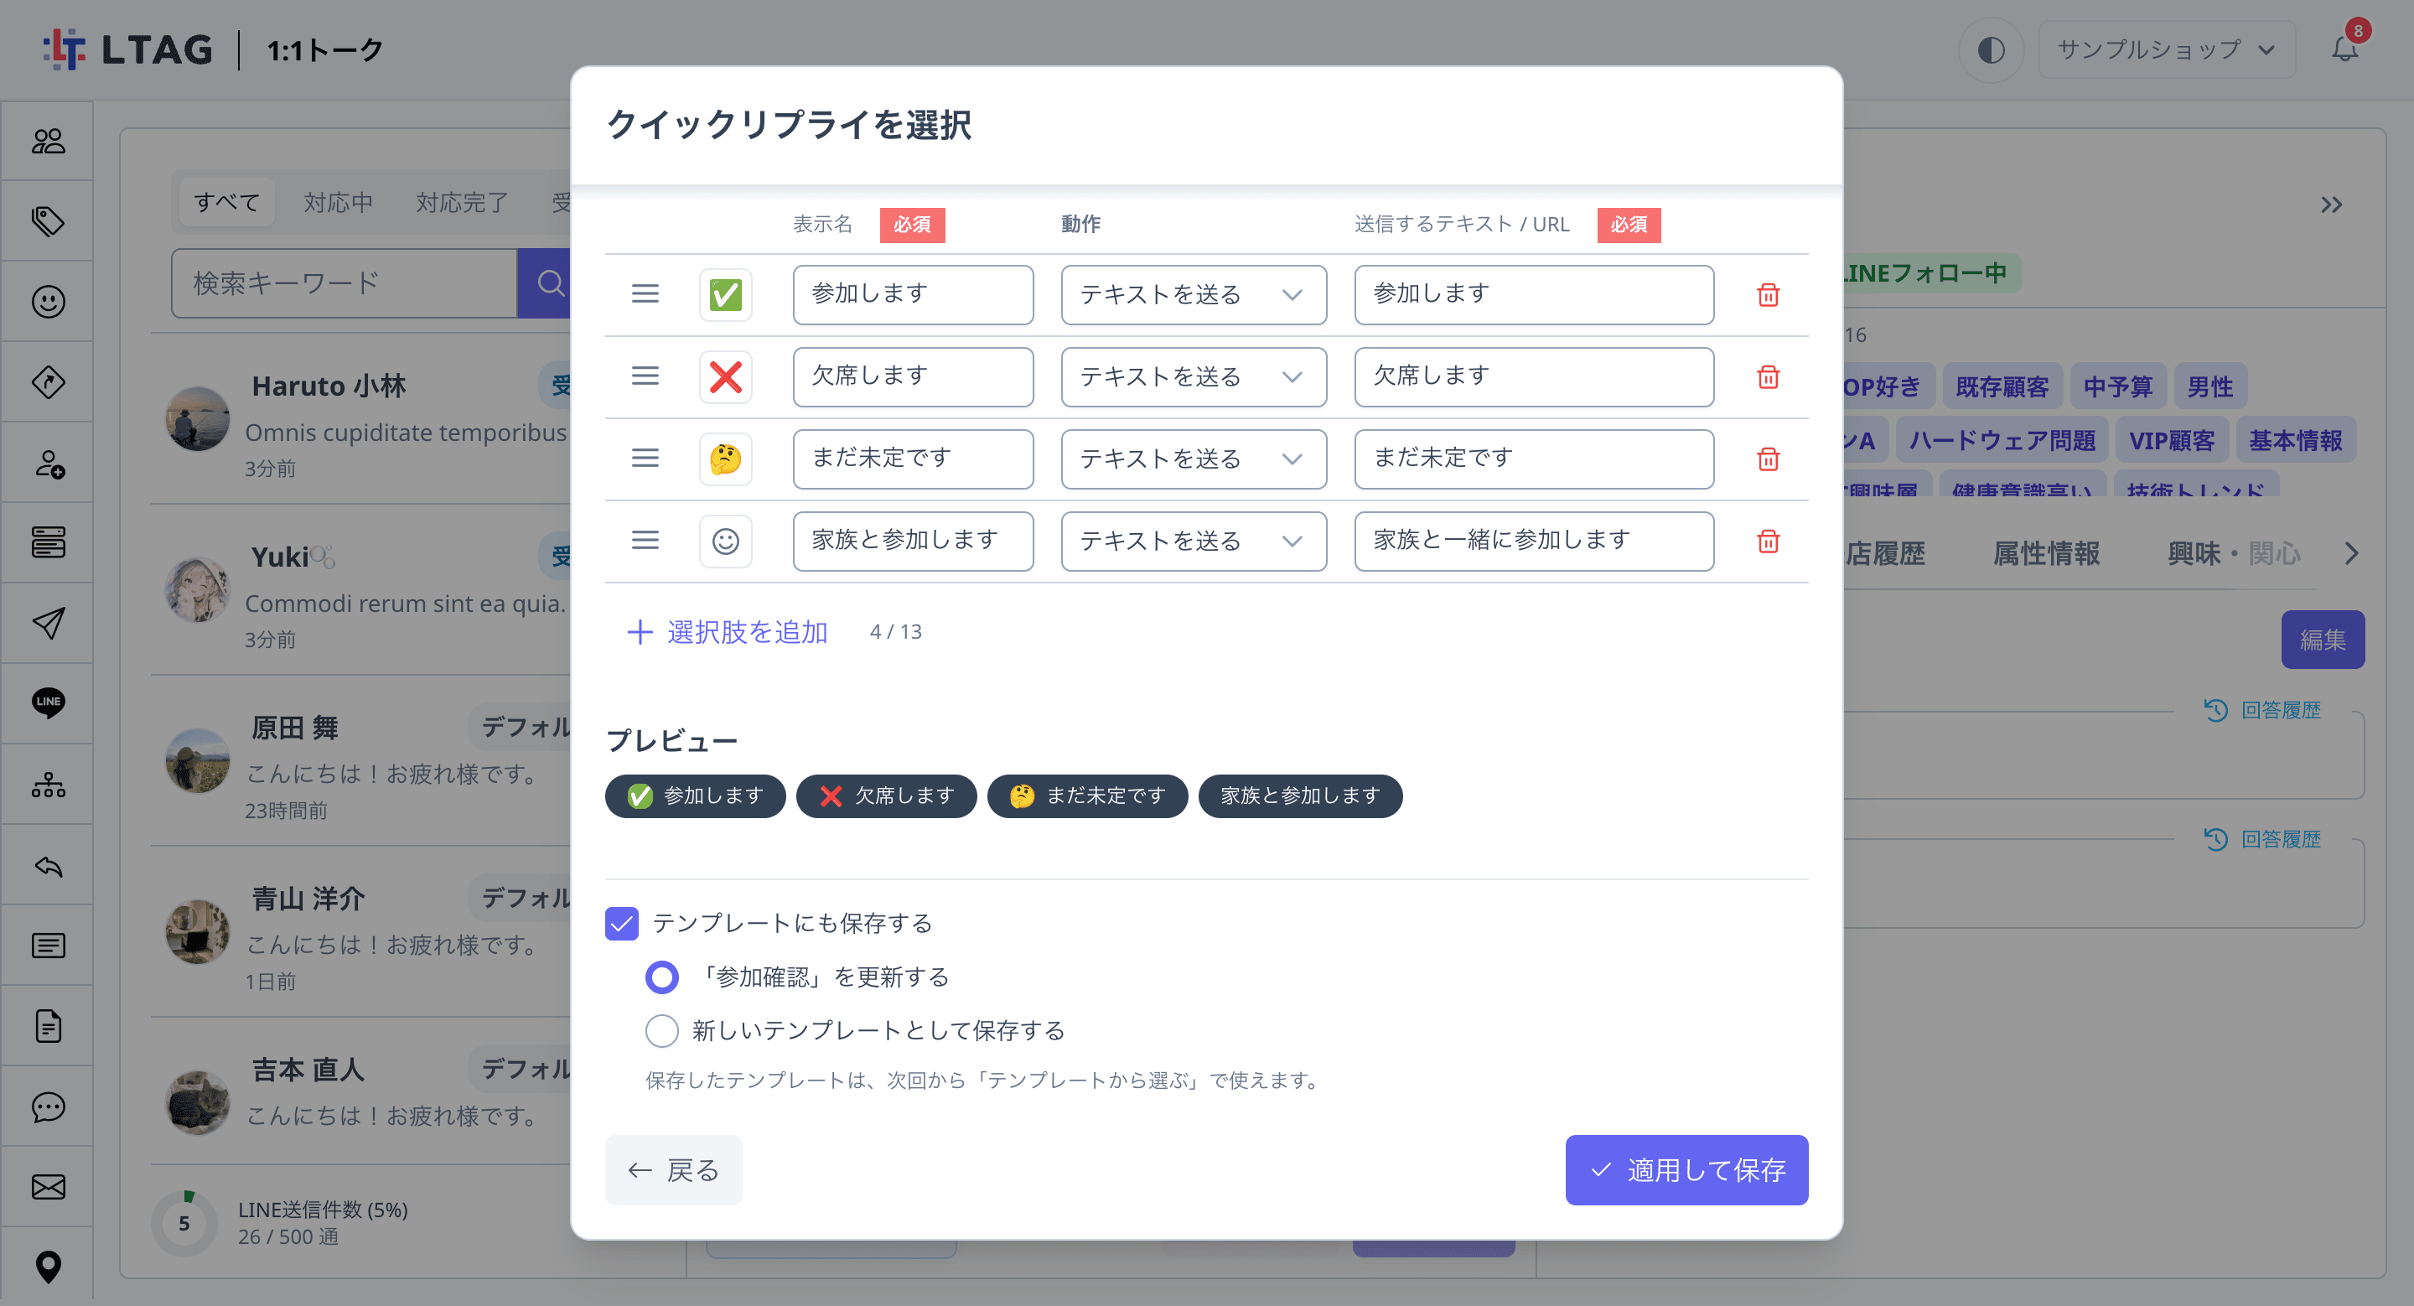The width and height of the screenshot is (2414, 1306).
Task: Delete the 参加します reply row
Action: pyautogui.click(x=1768, y=295)
